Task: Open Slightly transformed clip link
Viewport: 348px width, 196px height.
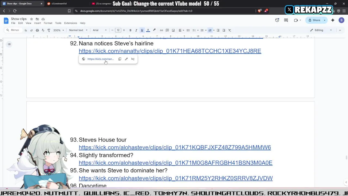Action: click(x=176, y=163)
